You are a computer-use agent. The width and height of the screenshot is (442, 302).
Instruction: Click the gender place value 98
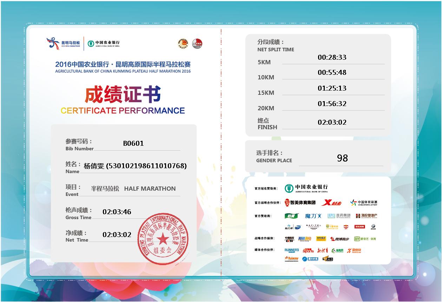342,158
